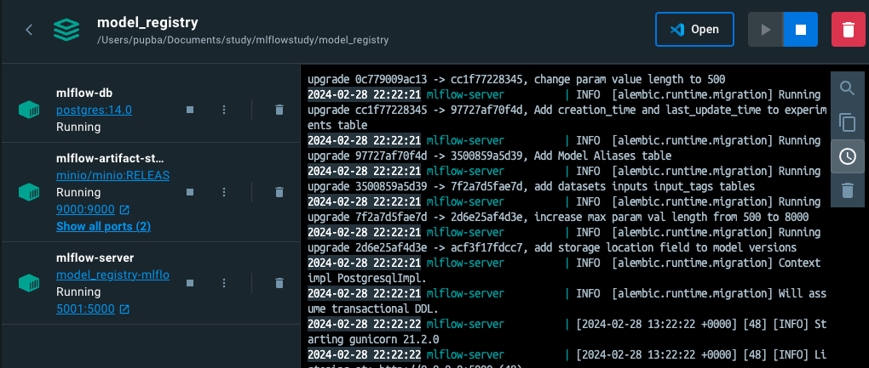Stop the mlflow-artifact-st container
Viewport: 869px width, 368px height.
(x=190, y=192)
